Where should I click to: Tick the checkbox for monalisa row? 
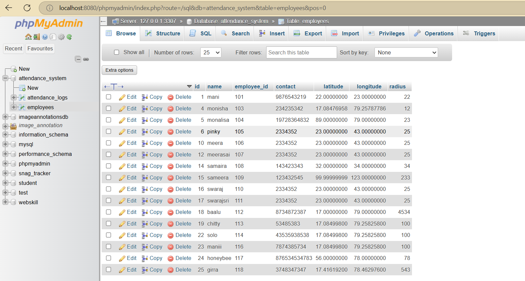point(109,120)
